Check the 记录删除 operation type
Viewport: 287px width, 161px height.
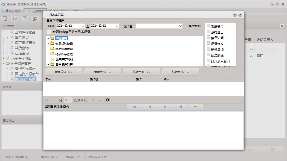(208, 55)
